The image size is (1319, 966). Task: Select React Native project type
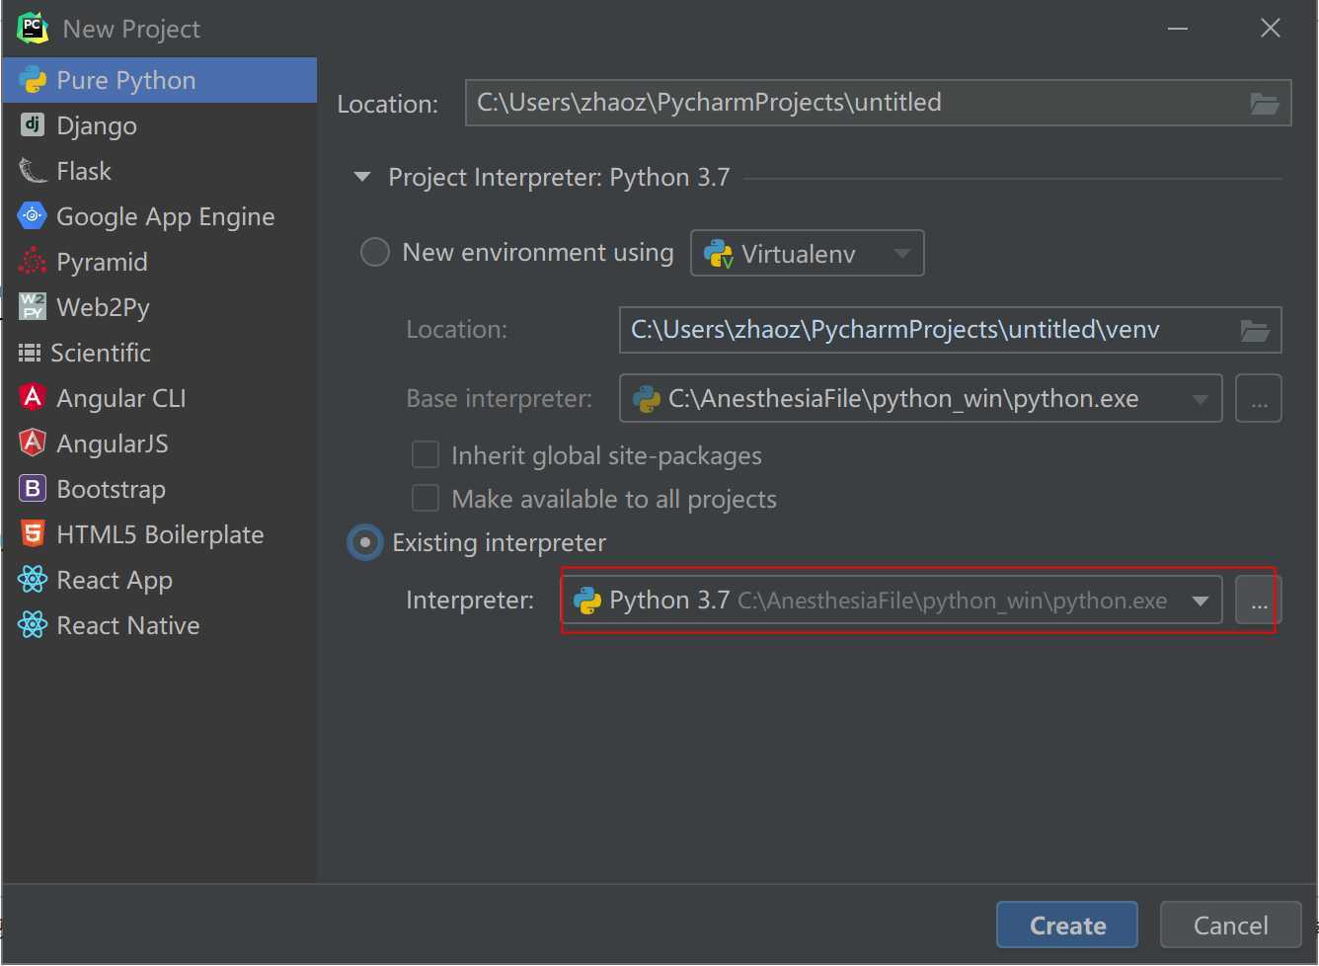click(x=127, y=625)
